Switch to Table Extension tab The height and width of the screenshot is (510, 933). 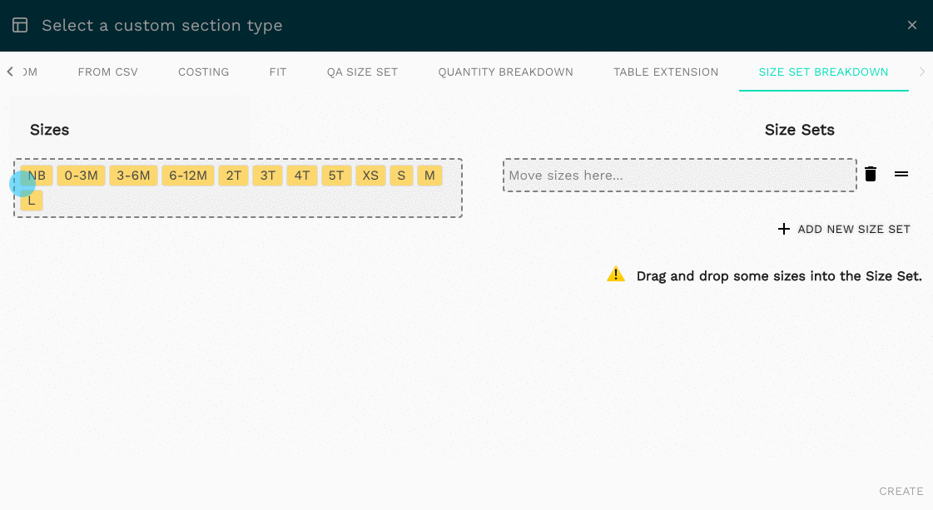tap(666, 72)
